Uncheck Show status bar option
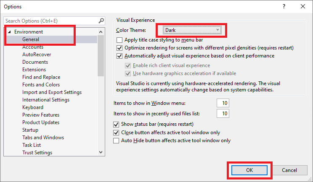The image size is (313, 182). tap(116, 124)
